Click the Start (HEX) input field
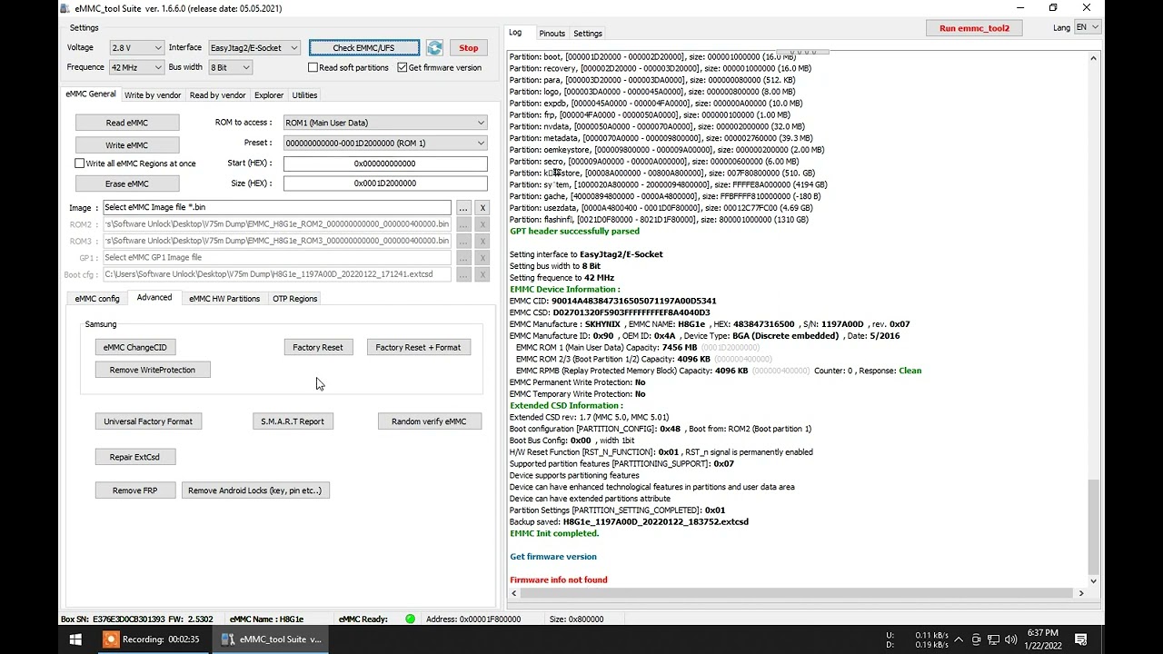The height and width of the screenshot is (654, 1163). [385, 163]
